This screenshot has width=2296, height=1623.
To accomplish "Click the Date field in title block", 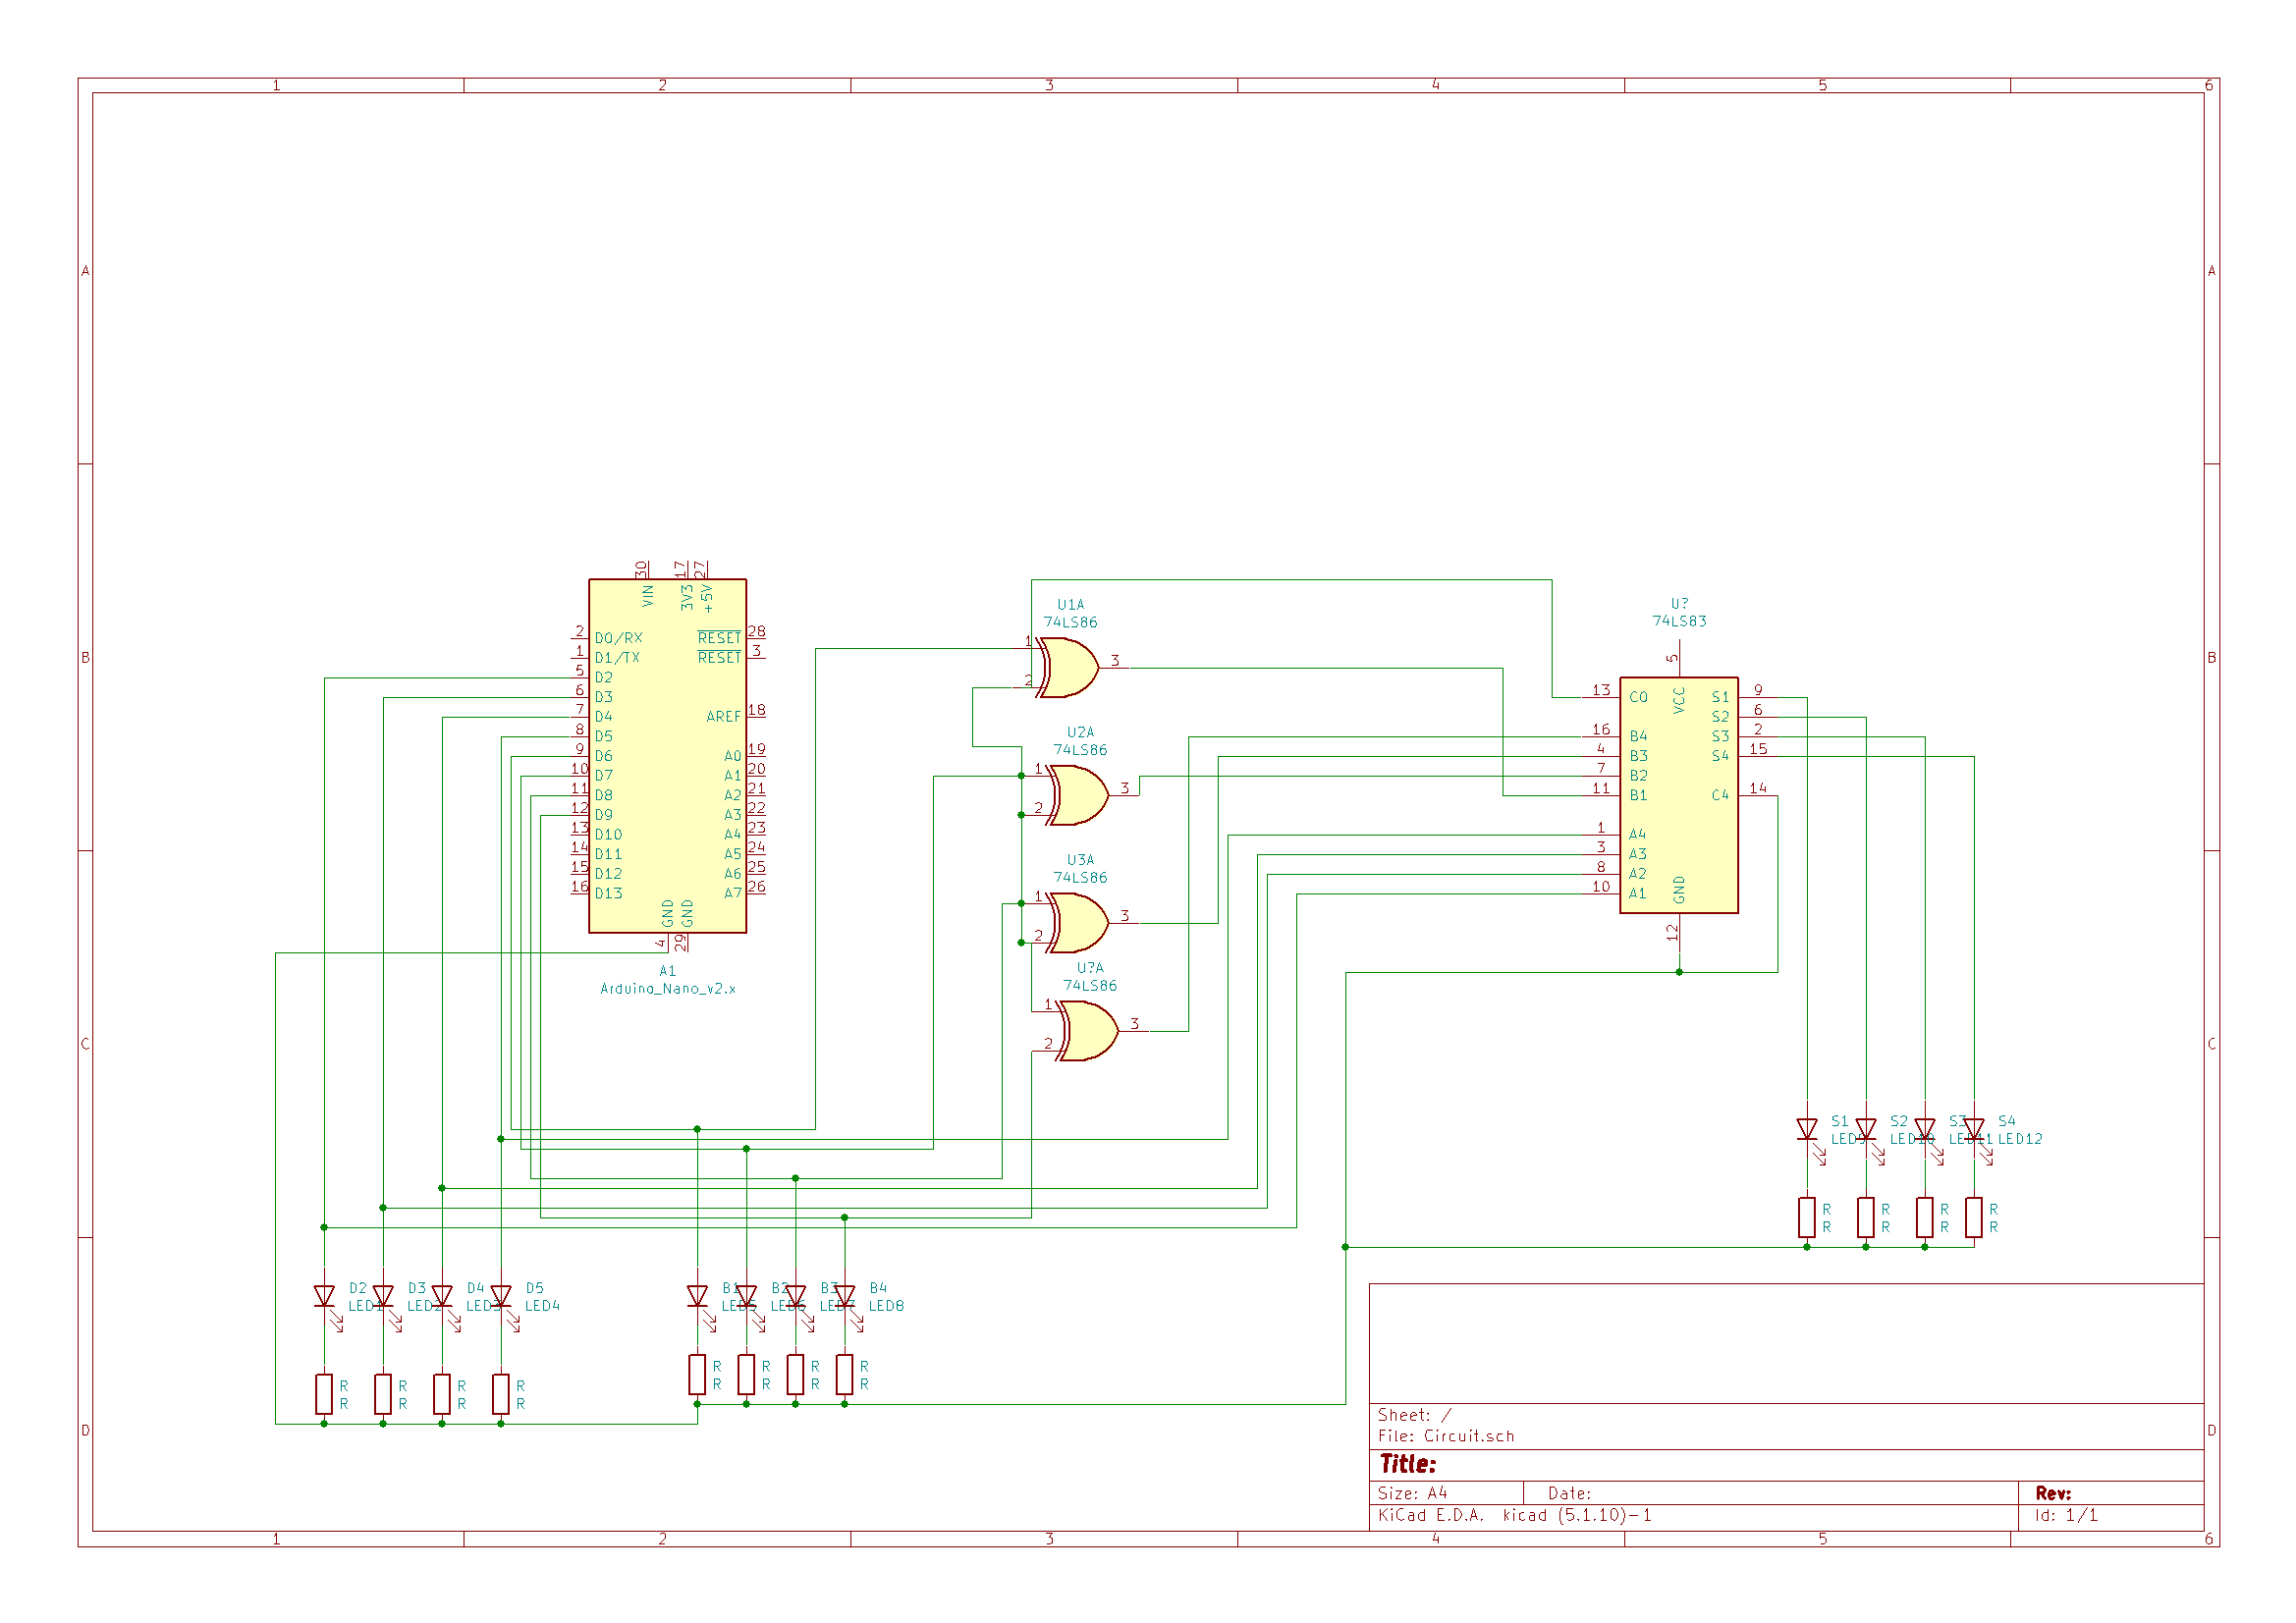I will point(1569,1493).
